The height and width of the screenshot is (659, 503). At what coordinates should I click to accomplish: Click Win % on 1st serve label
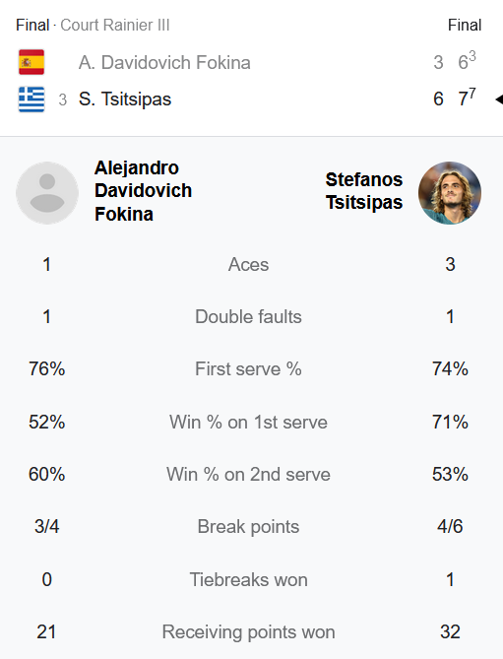click(249, 422)
